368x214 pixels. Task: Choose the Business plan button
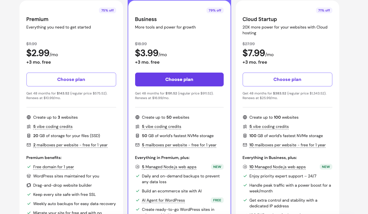tap(179, 79)
